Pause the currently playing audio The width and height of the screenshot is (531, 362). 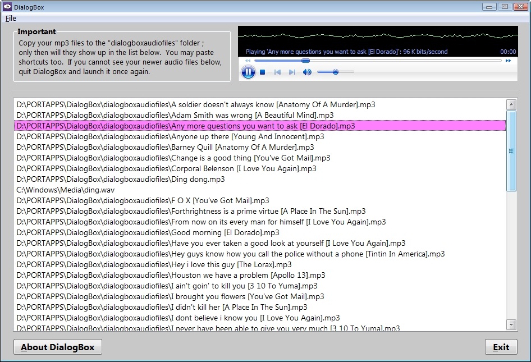tap(248, 72)
